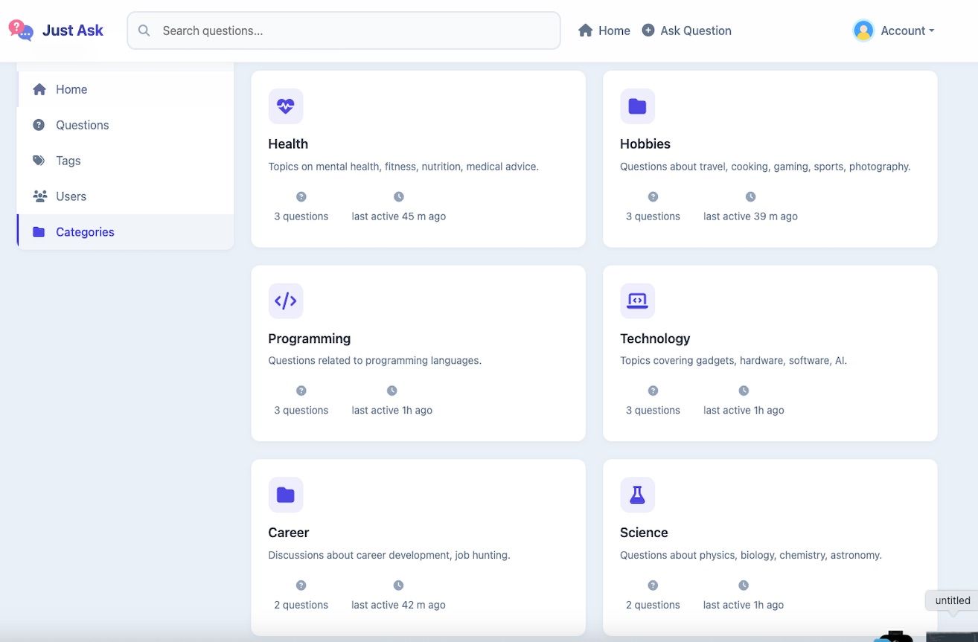Click the question icon in Health card
The image size is (978, 642).
click(x=301, y=197)
